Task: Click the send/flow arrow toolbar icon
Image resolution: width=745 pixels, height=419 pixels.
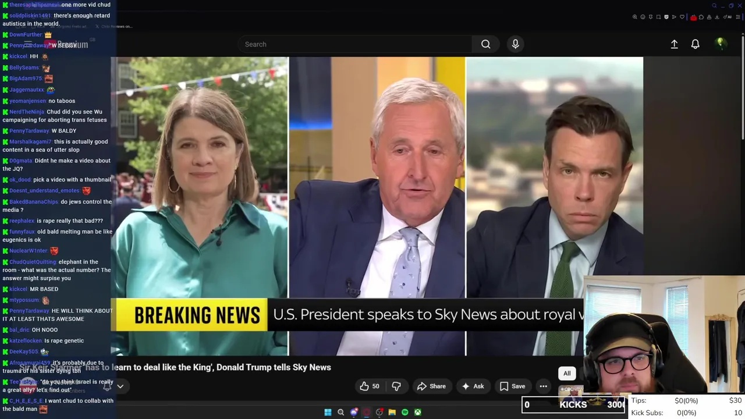Action: 674,17
